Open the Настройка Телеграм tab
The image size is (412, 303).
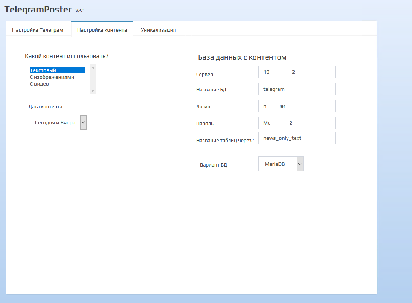pyautogui.click(x=38, y=30)
